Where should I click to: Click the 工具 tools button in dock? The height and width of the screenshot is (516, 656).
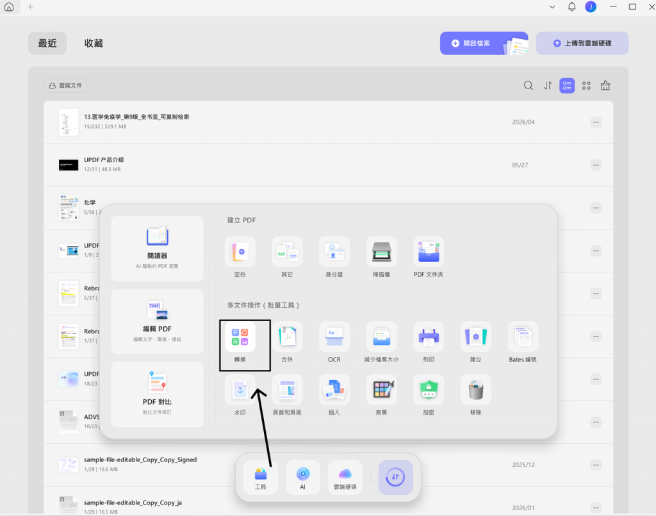coord(260,478)
